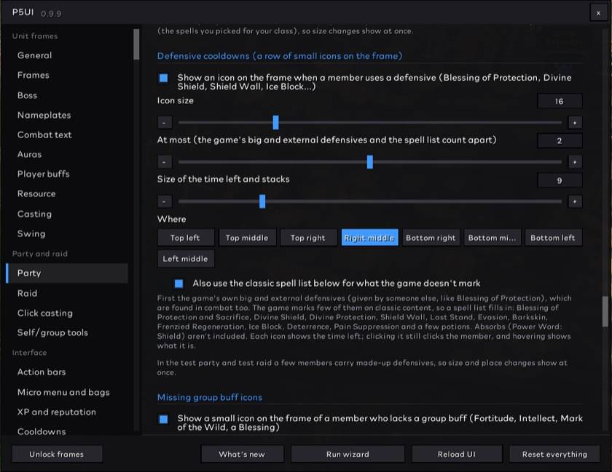Click the 0.9.9 version label
This screenshot has width=612, height=472.
51,14
